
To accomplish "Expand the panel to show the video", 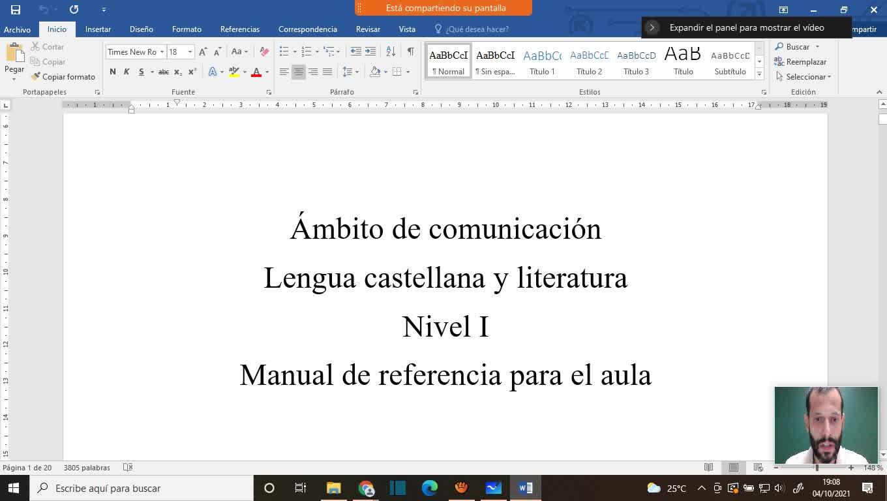I will pyautogui.click(x=747, y=27).
